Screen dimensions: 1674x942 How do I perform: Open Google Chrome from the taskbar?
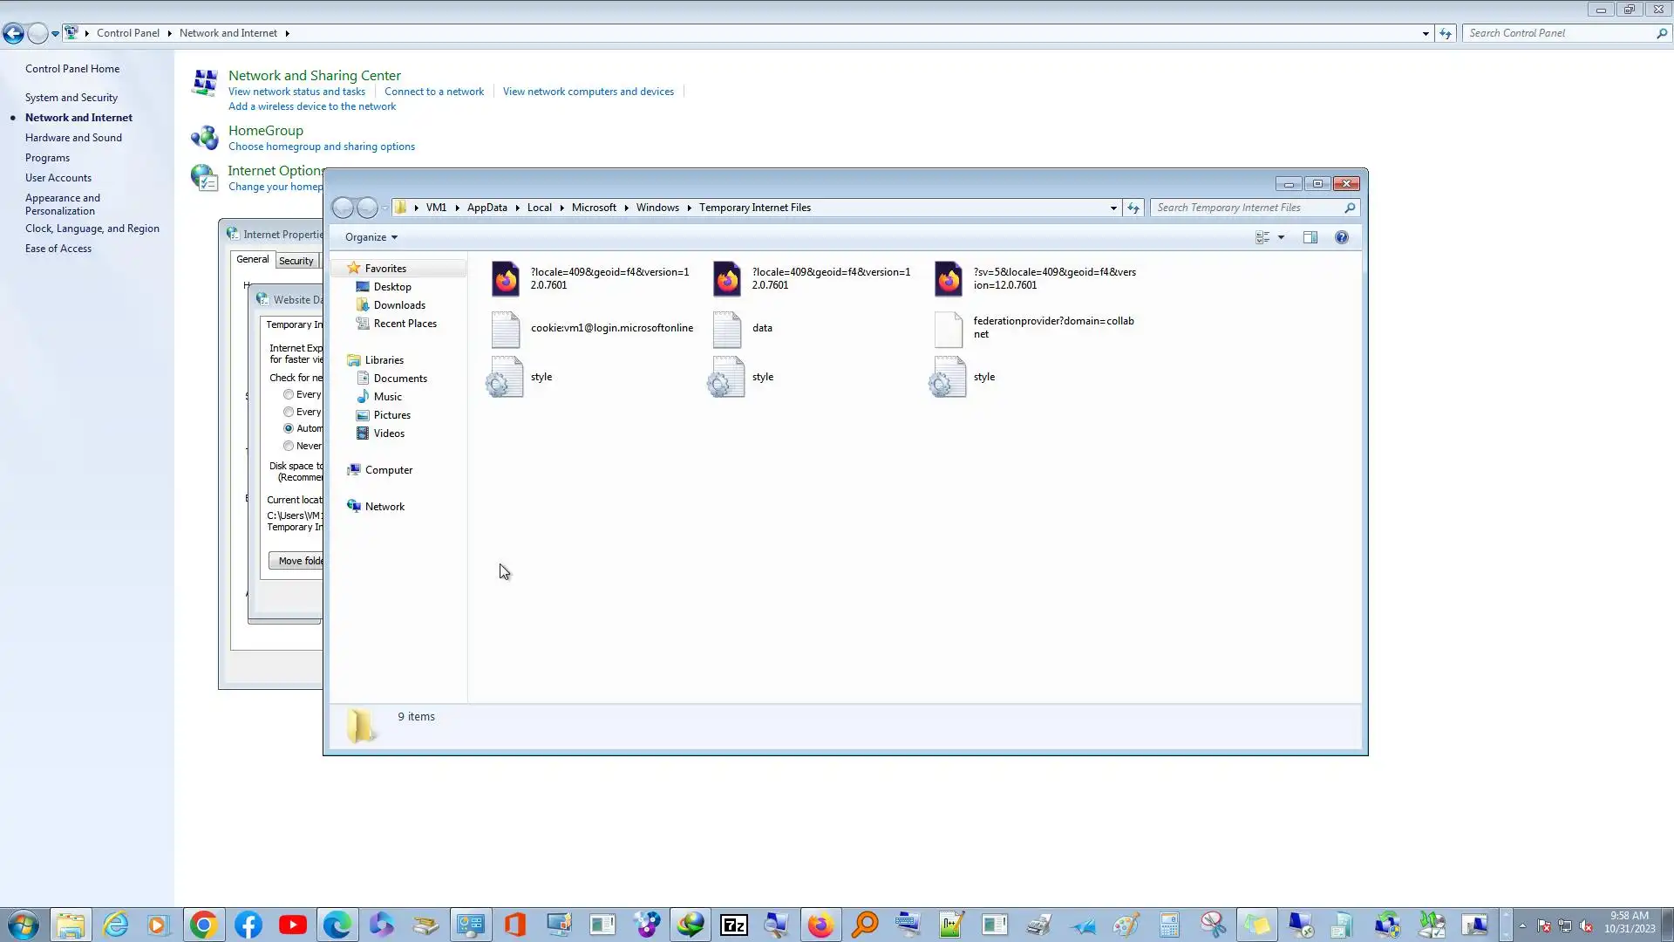point(203,925)
